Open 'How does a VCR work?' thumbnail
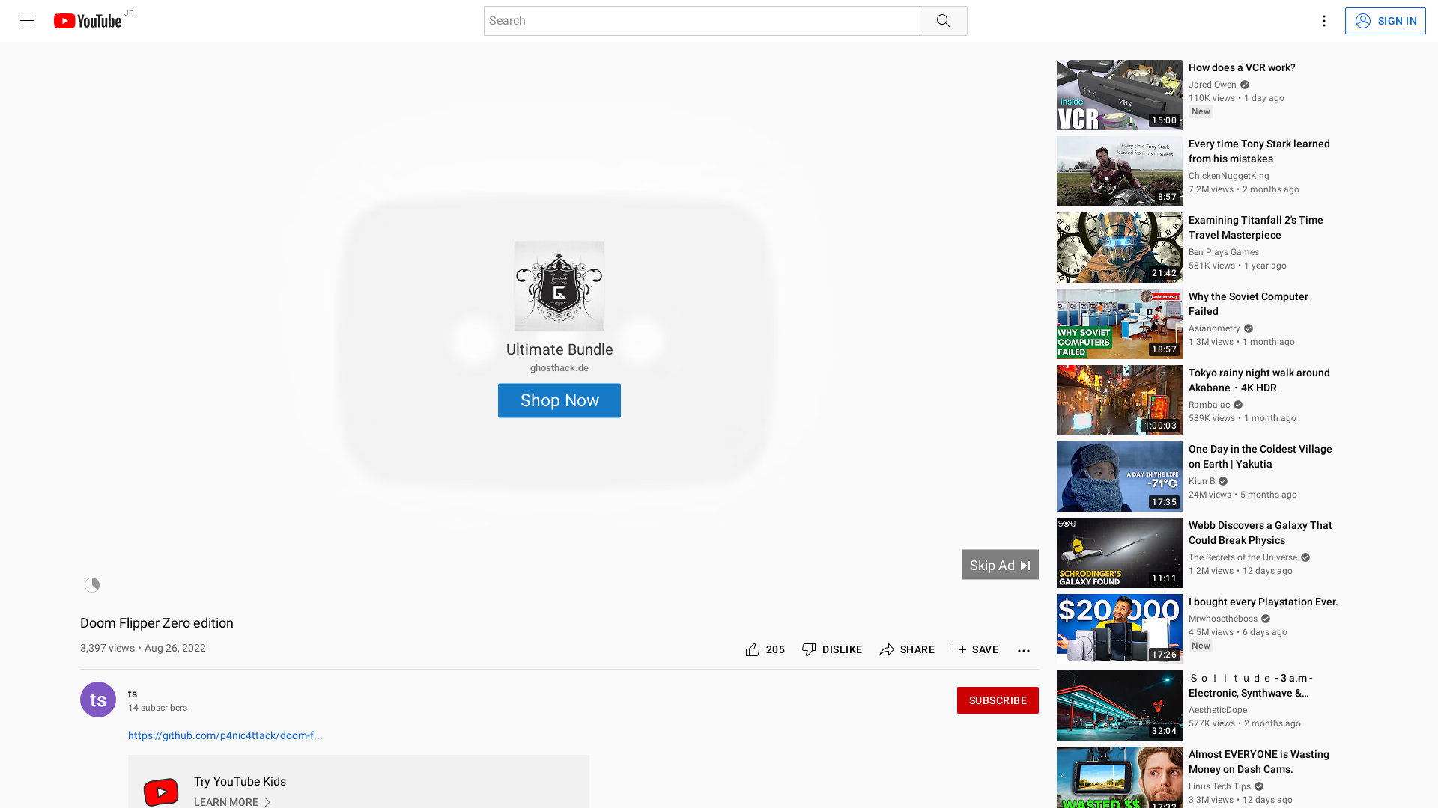This screenshot has height=808, width=1438. coord(1119,95)
